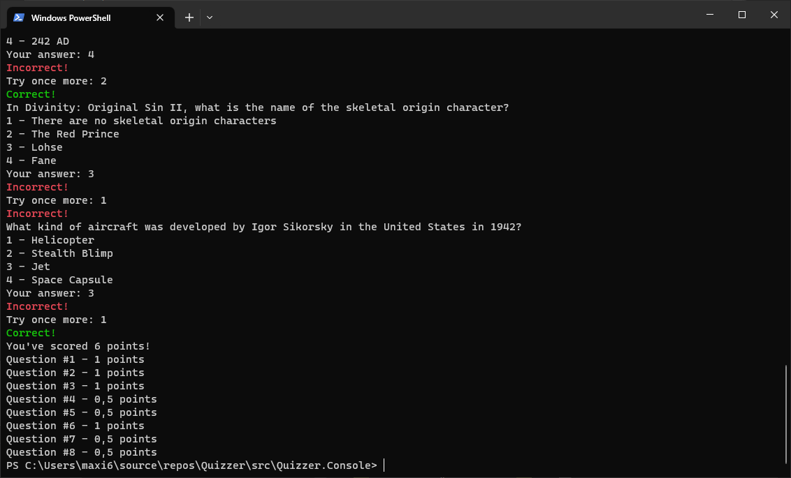This screenshot has width=791, height=478.
Task: Click the PowerShell prompt line
Action: (191, 465)
